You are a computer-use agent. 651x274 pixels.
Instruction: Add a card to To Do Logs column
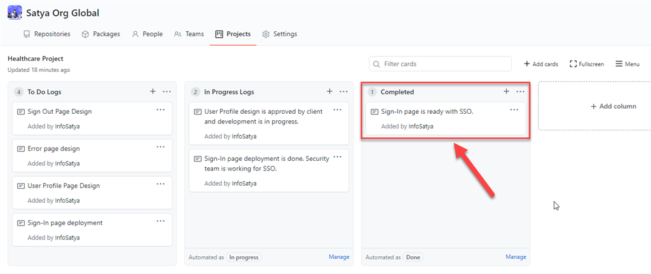coord(153,92)
